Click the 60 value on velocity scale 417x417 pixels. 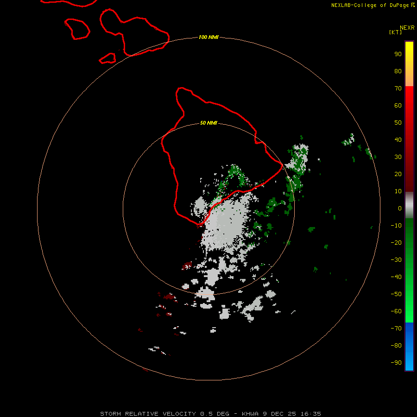(398, 106)
